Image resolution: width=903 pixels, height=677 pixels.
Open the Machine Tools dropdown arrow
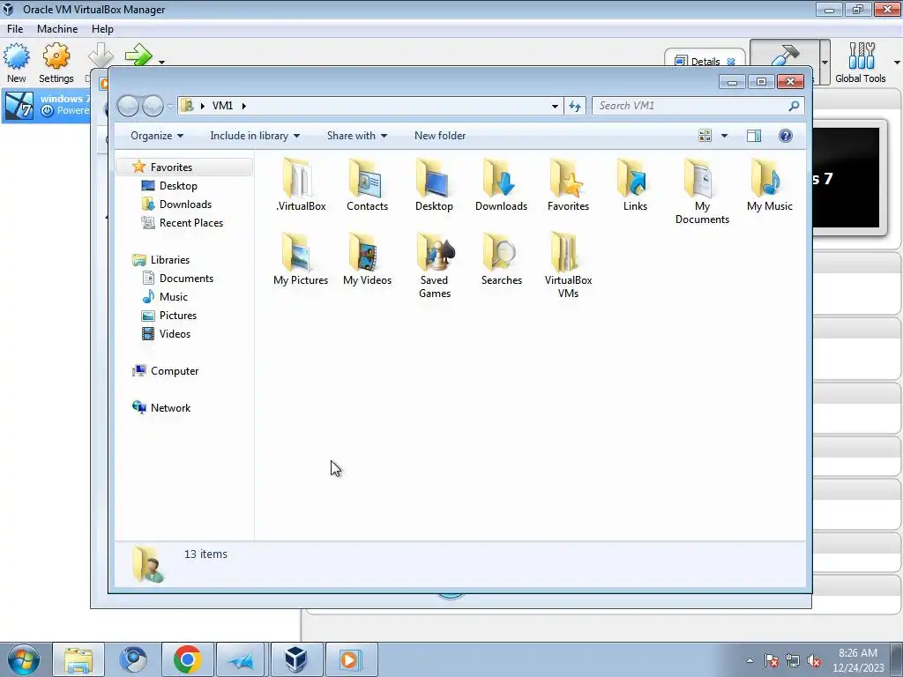[x=825, y=63]
